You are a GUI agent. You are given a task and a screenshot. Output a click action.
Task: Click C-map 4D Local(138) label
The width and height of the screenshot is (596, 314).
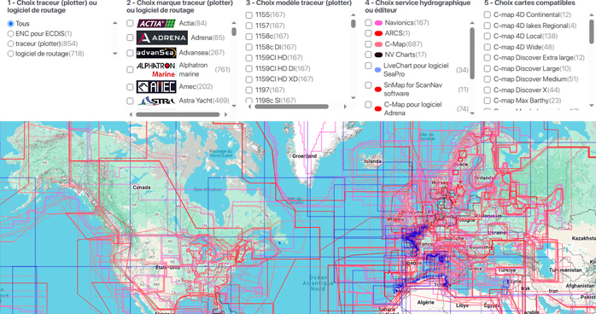[x=525, y=37]
